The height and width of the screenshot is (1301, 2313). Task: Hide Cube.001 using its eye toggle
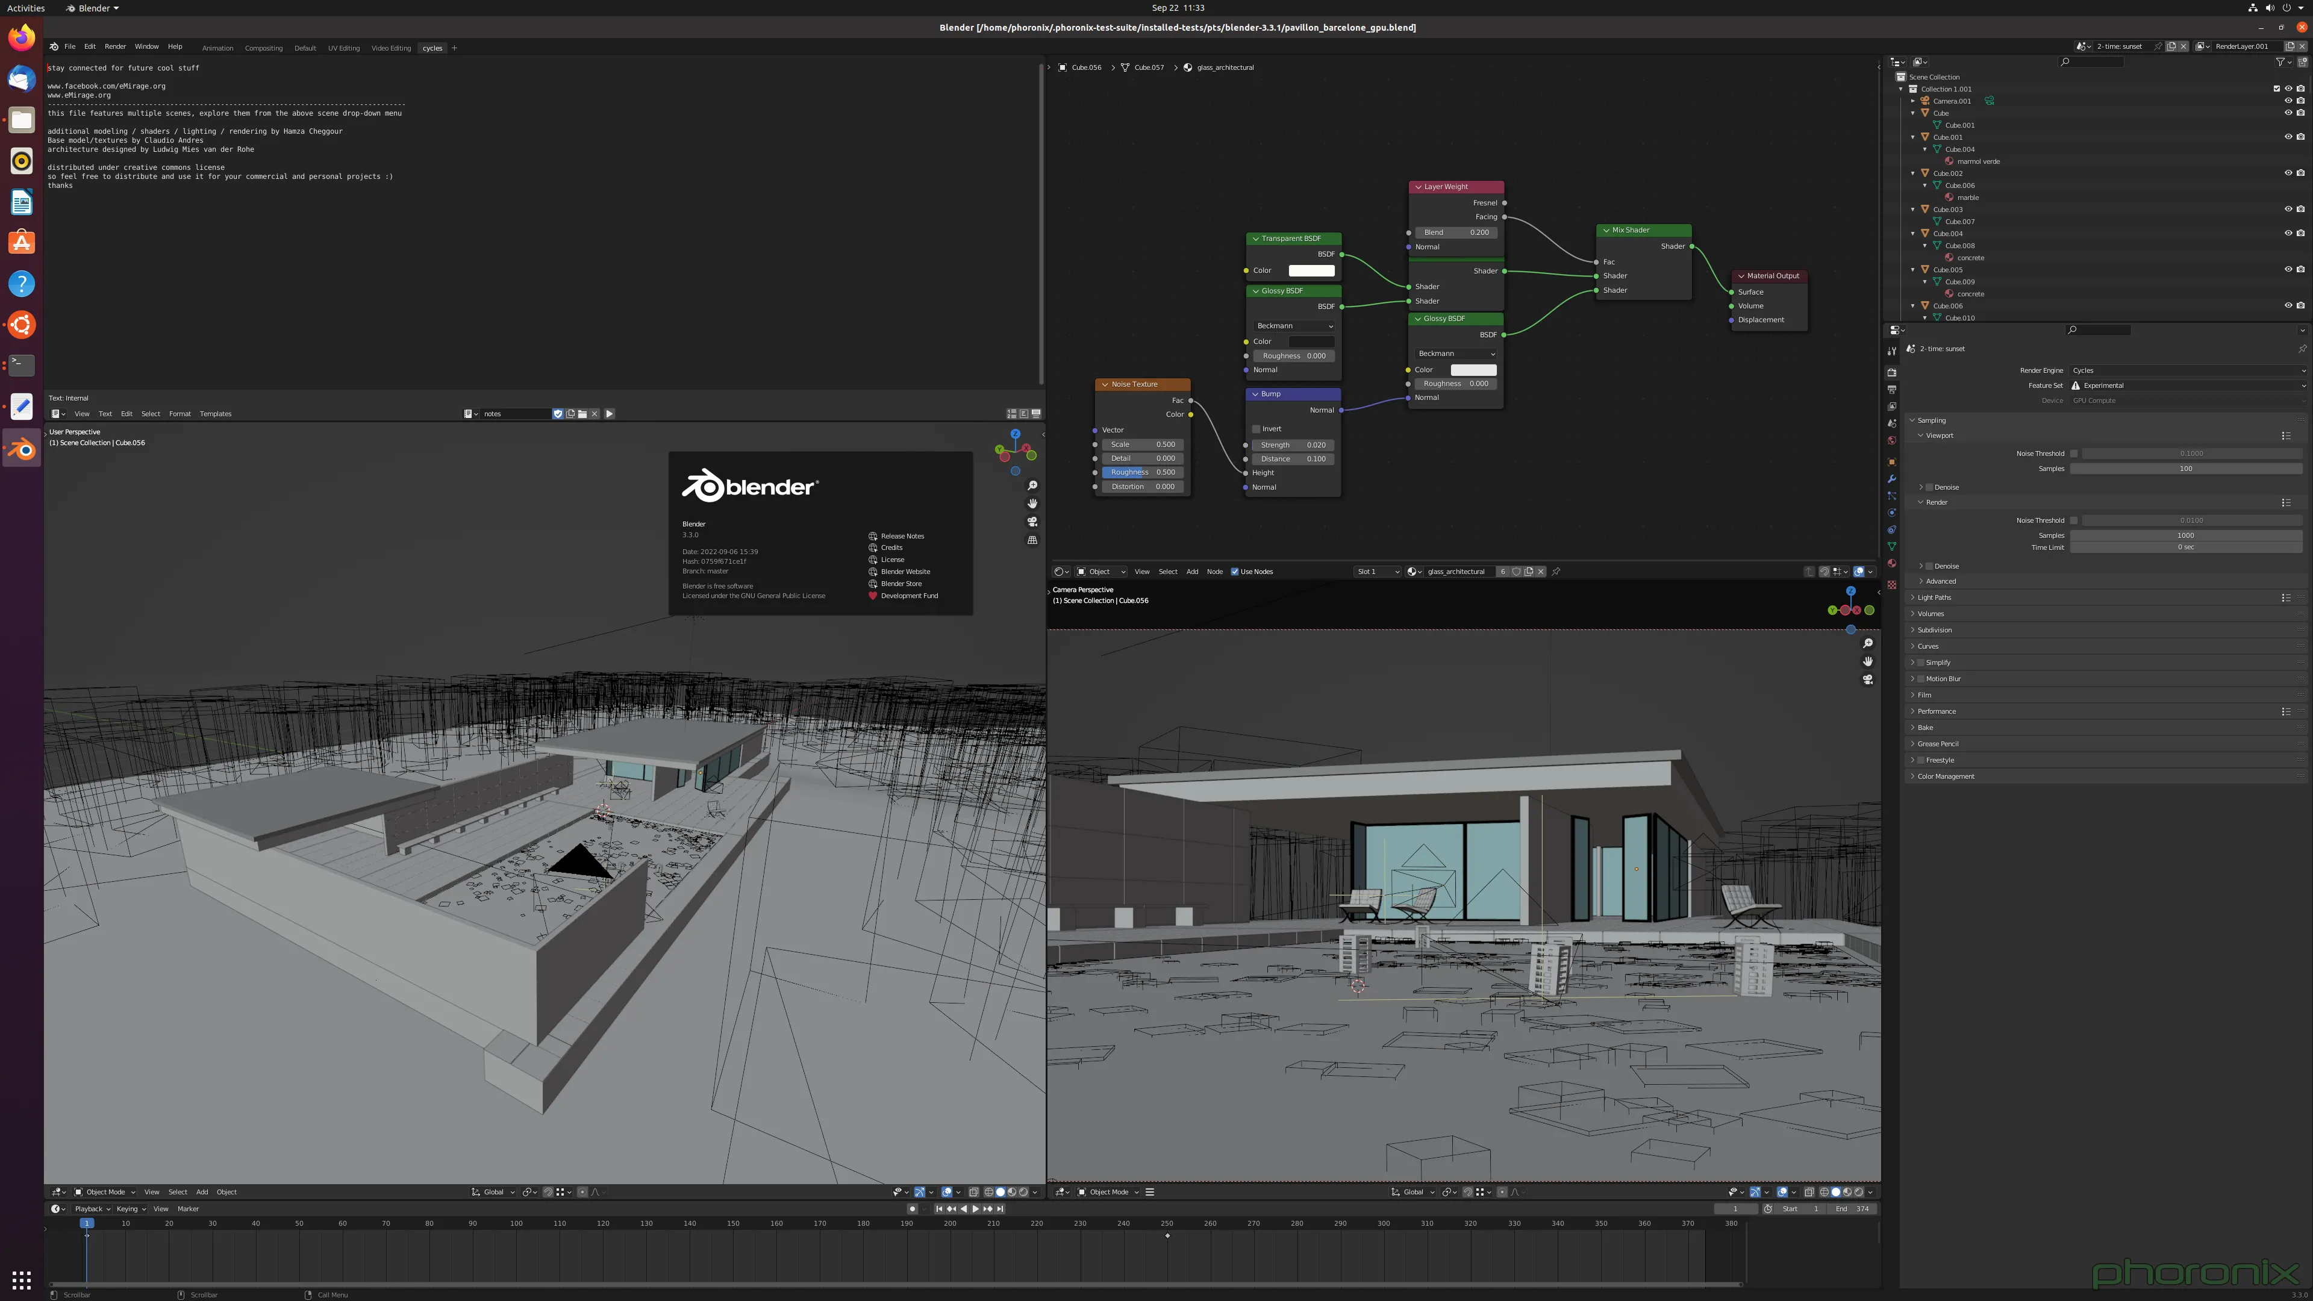[x=2287, y=137]
